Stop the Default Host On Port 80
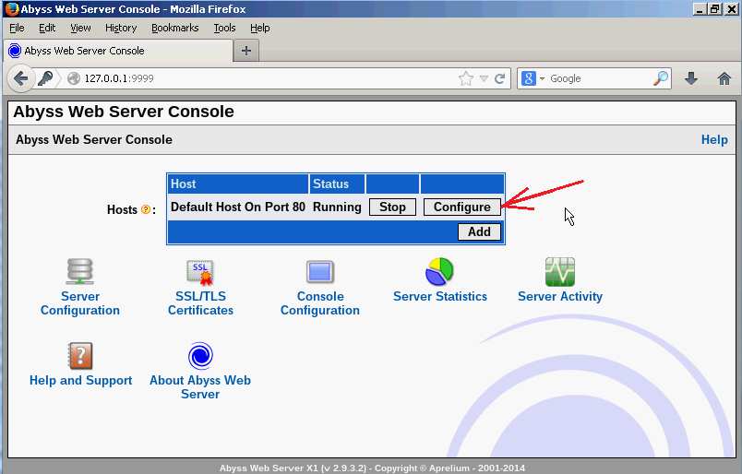 [392, 207]
